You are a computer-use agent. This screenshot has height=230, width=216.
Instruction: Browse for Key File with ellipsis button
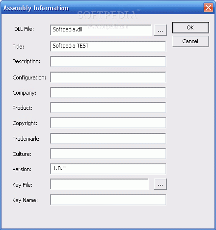[x=161, y=184]
